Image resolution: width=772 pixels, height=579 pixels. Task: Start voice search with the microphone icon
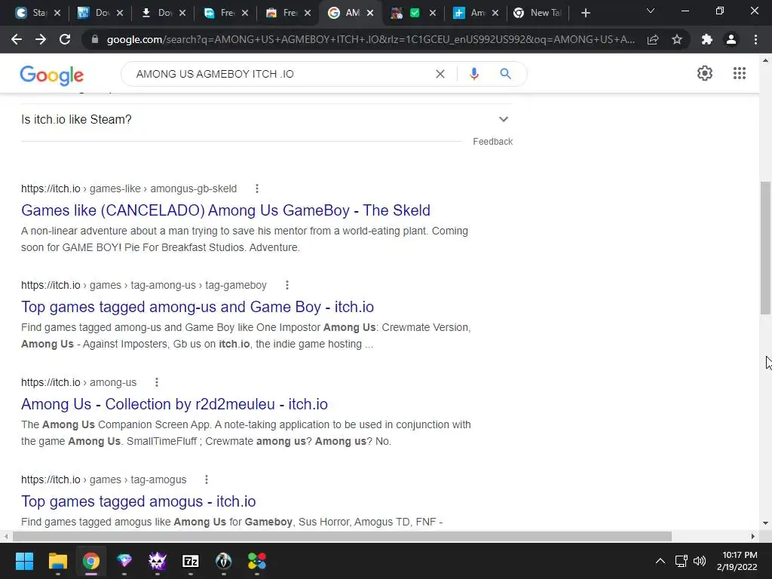tap(473, 74)
